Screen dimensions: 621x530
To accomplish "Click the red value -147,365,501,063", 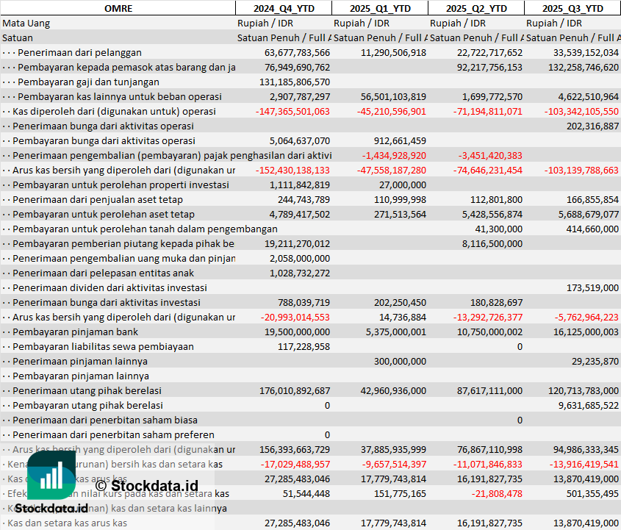I will [293, 111].
